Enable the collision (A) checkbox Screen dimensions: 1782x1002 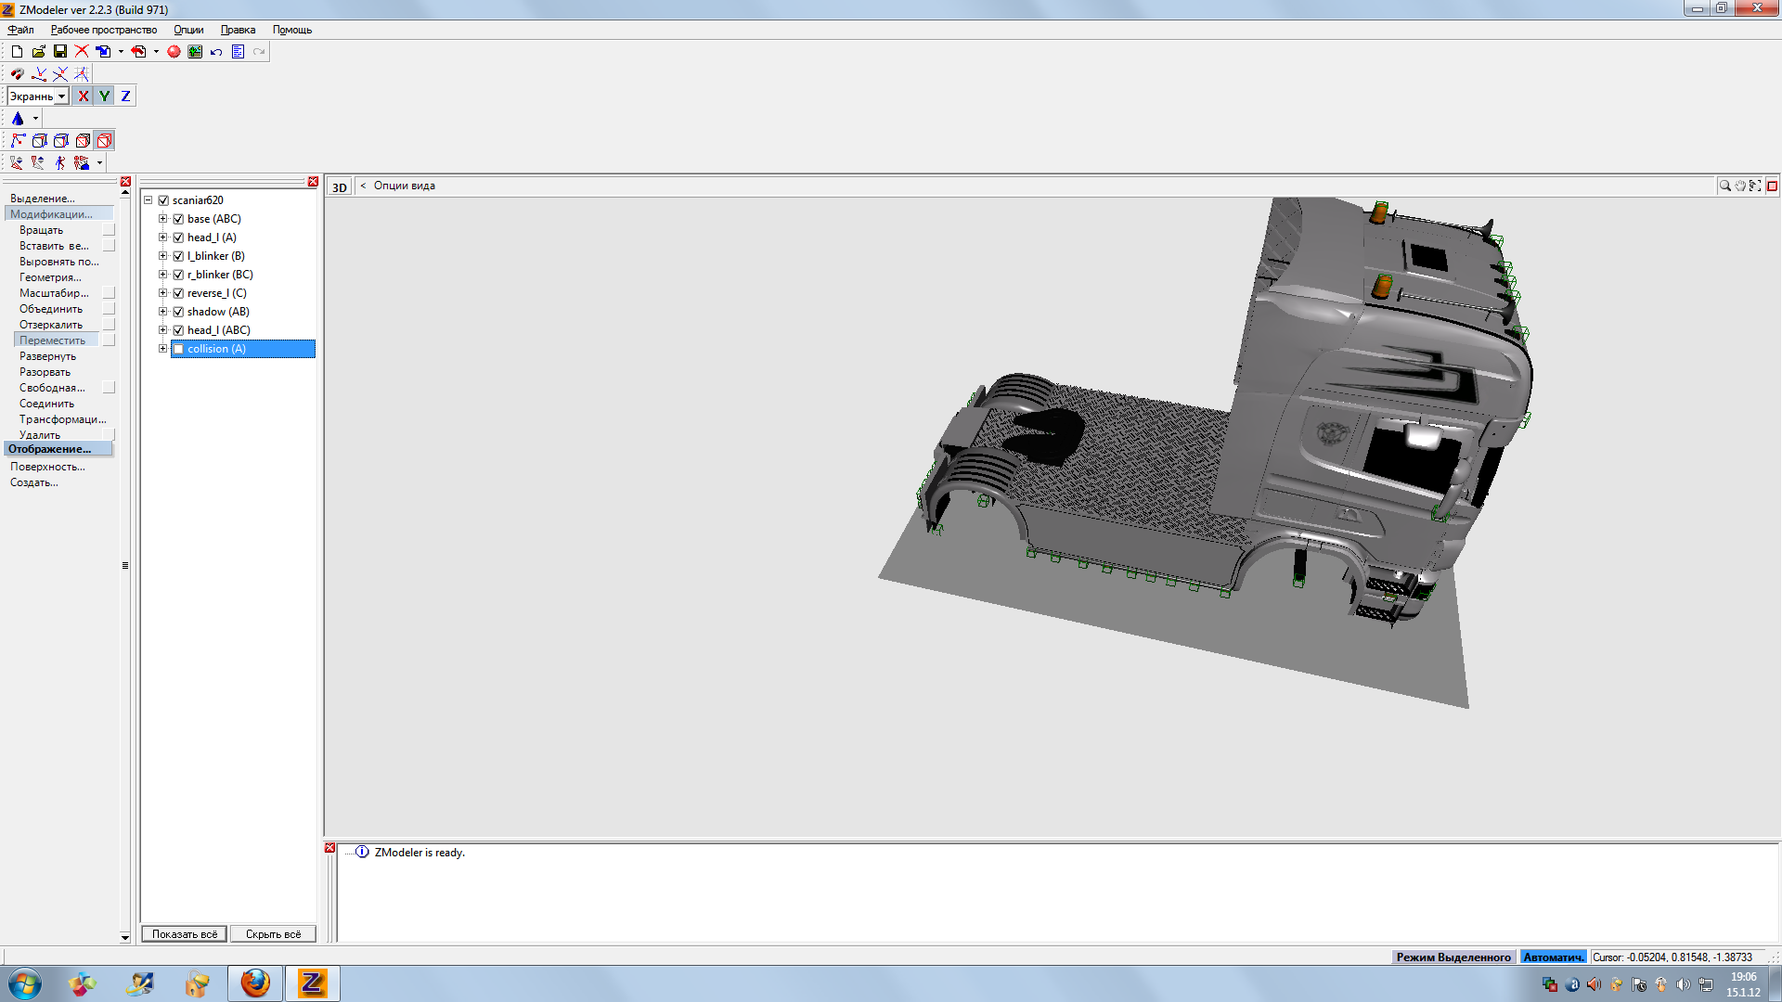pos(178,349)
